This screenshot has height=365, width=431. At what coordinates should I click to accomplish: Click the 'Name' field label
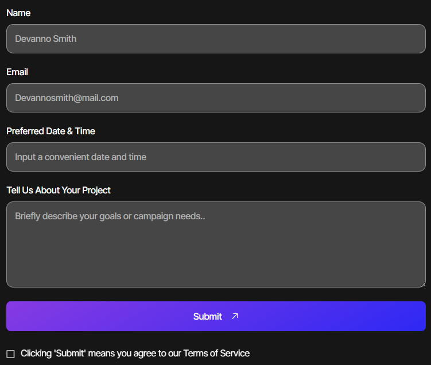[18, 13]
